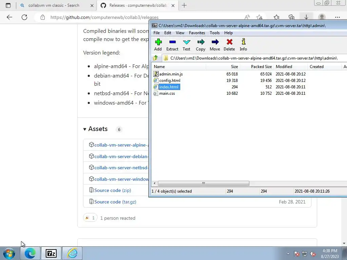The height and width of the screenshot is (260, 347).
Task: Download collab-vm-server-netbsd asset
Action: (x=121, y=168)
